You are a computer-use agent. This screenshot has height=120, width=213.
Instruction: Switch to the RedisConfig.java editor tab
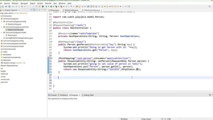71,10
